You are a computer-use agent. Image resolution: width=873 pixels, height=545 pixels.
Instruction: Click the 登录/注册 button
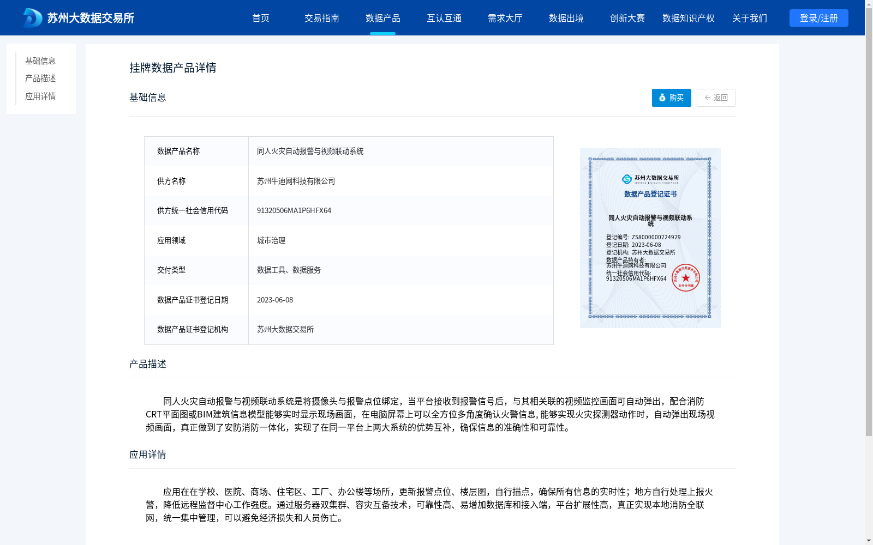tap(819, 18)
